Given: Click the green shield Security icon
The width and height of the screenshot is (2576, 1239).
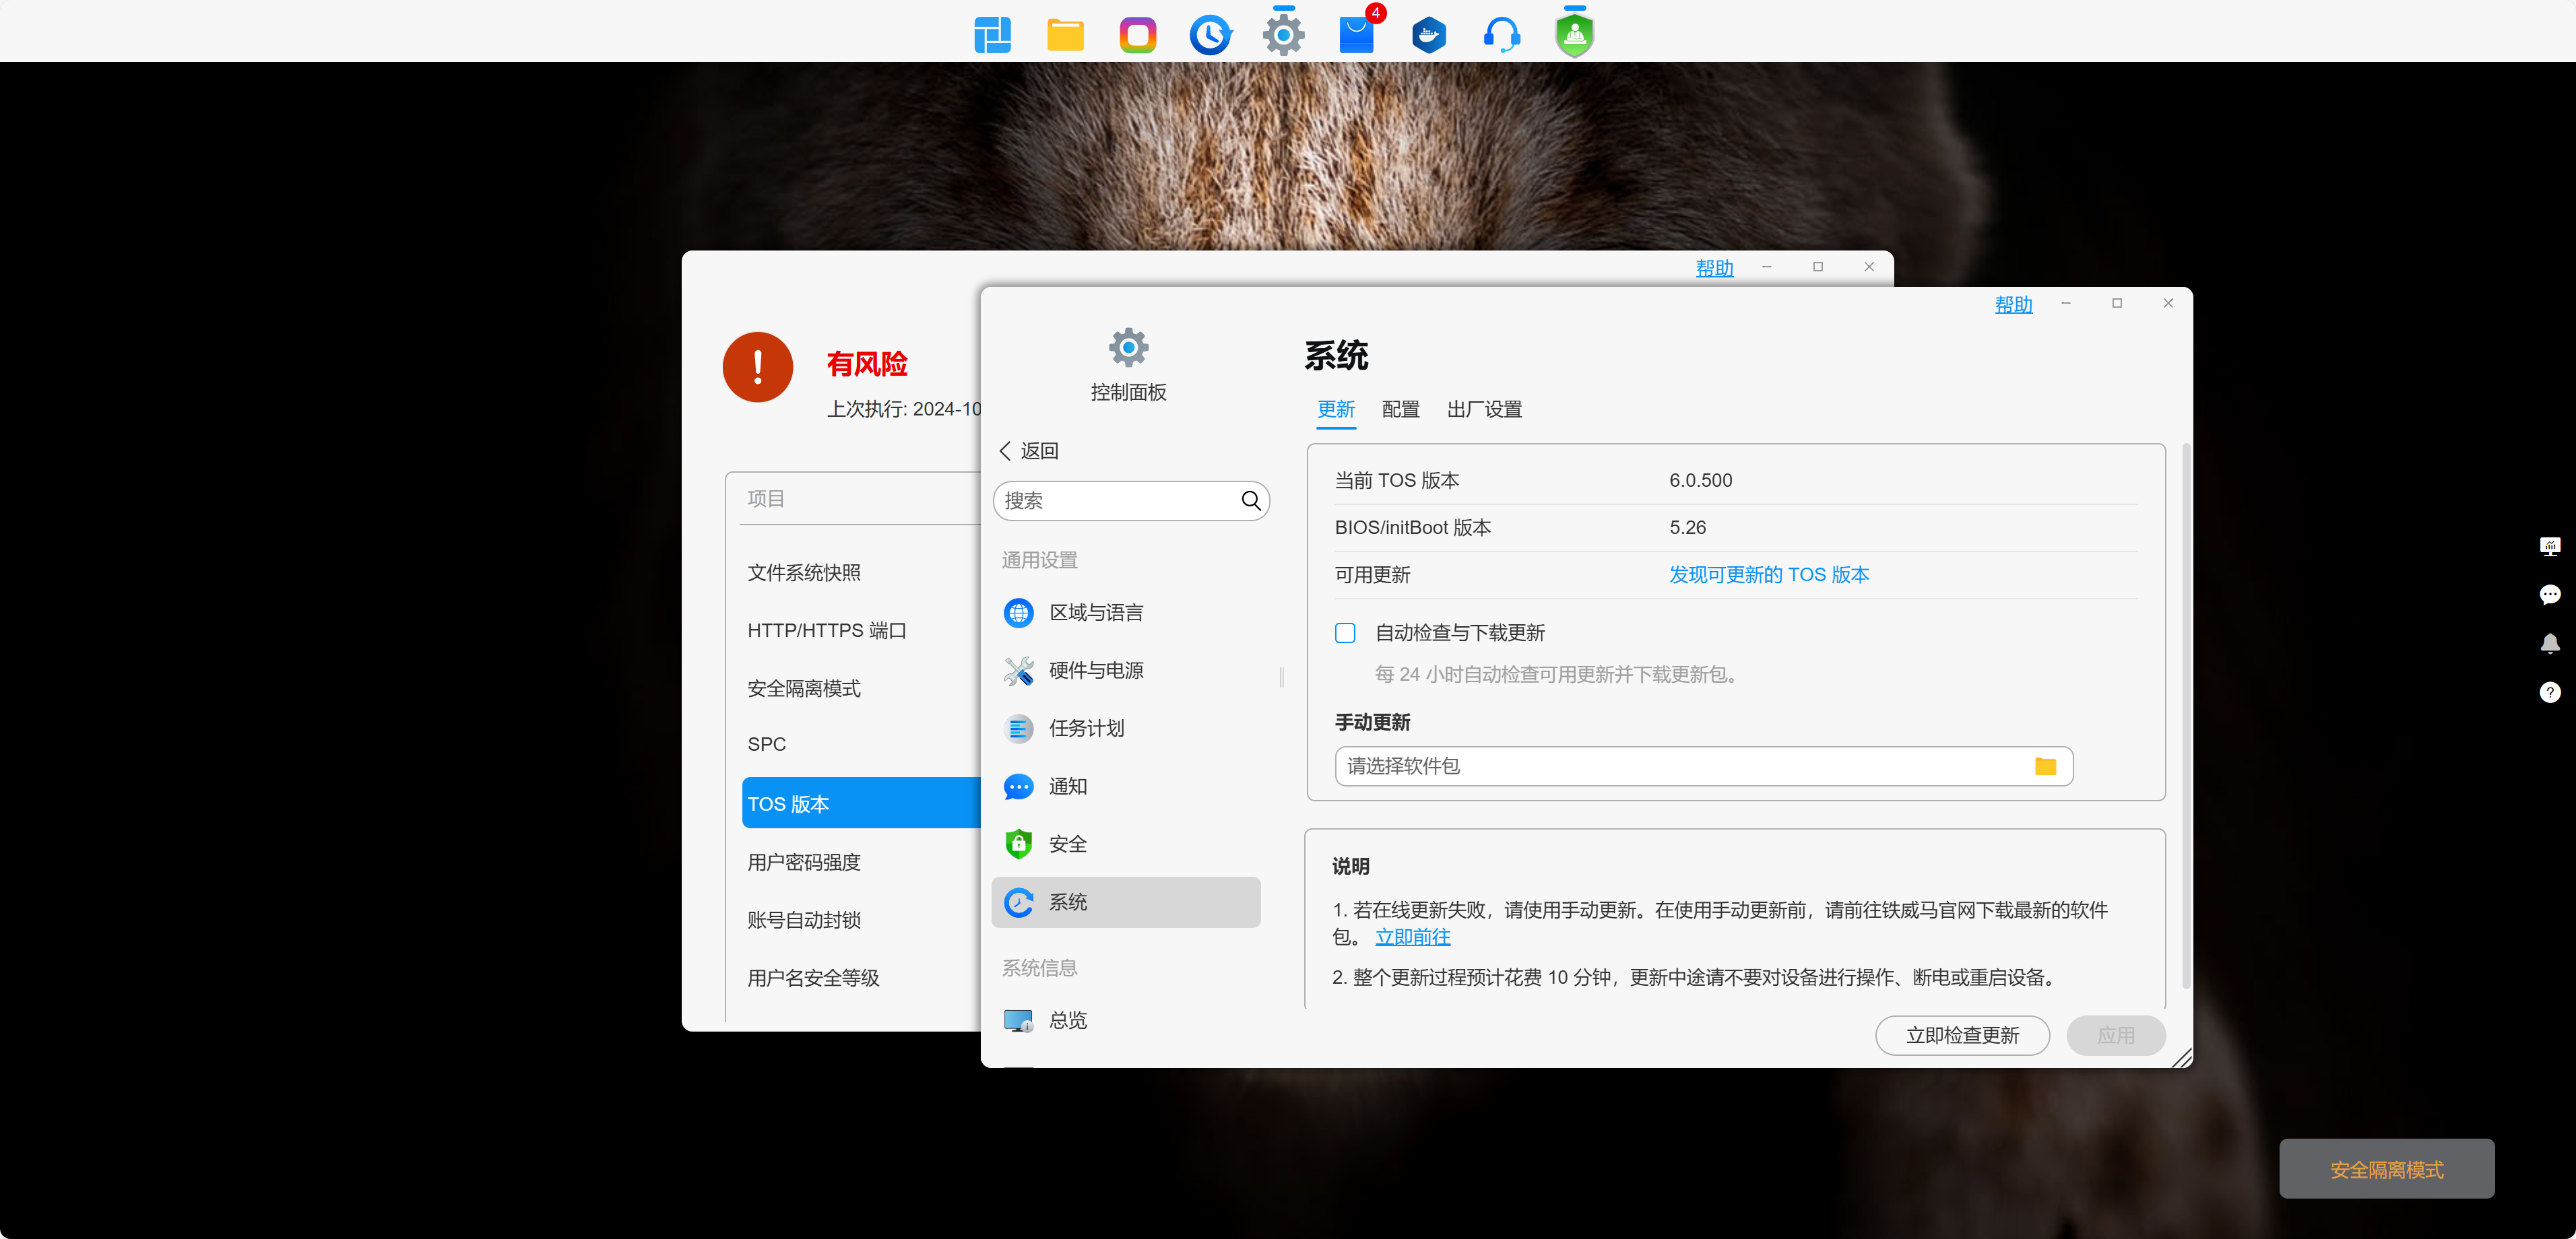Looking at the screenshot, I should pyautogui.click(x=1018, y=844).
